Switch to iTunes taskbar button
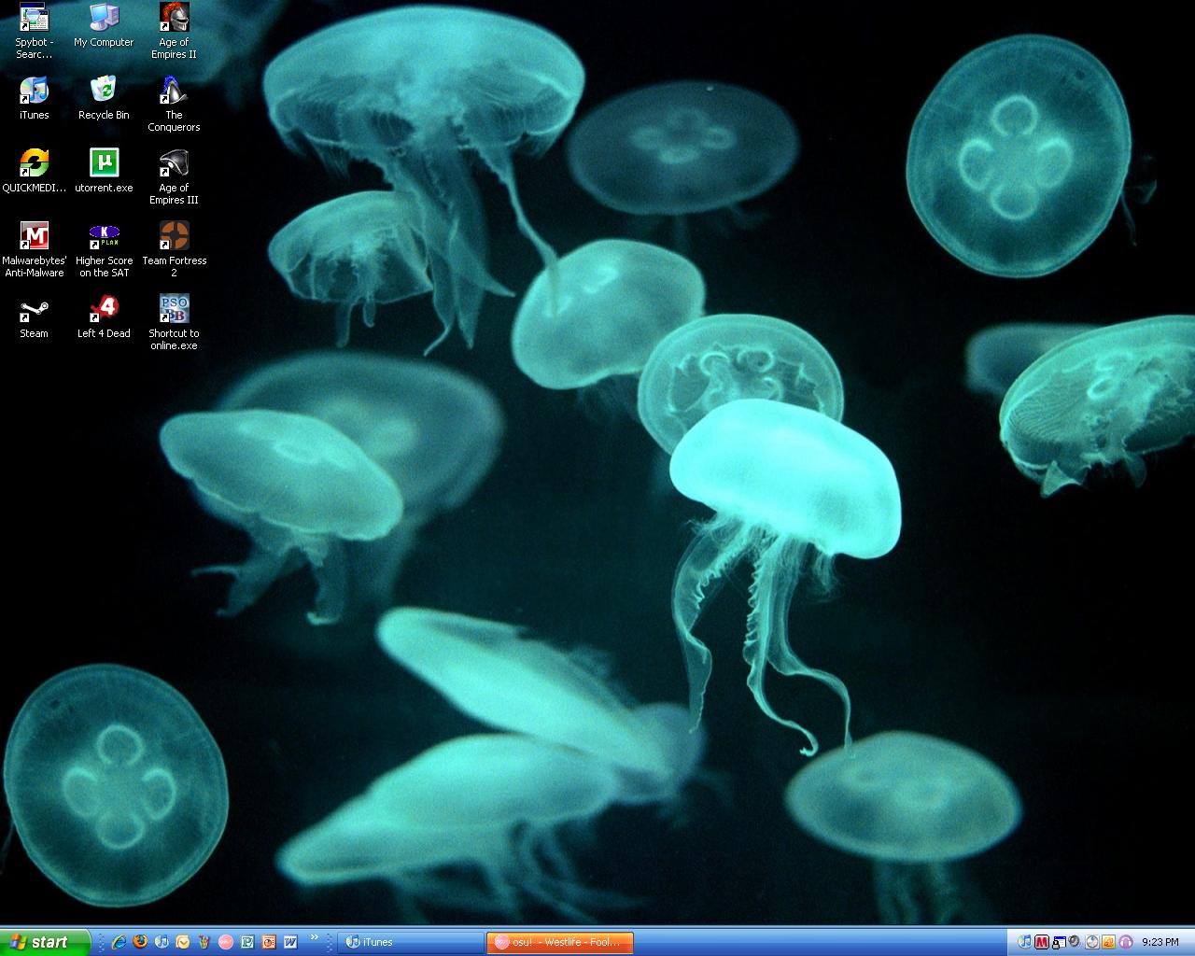1195x956 pixels. coord(410,942)
